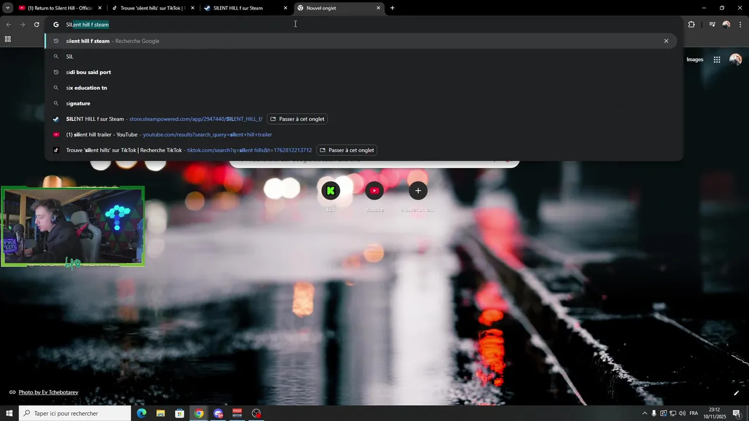749x421 pixels.
Task: Click Passer à cet onglet for TikTok
Action: pos(347,150)
